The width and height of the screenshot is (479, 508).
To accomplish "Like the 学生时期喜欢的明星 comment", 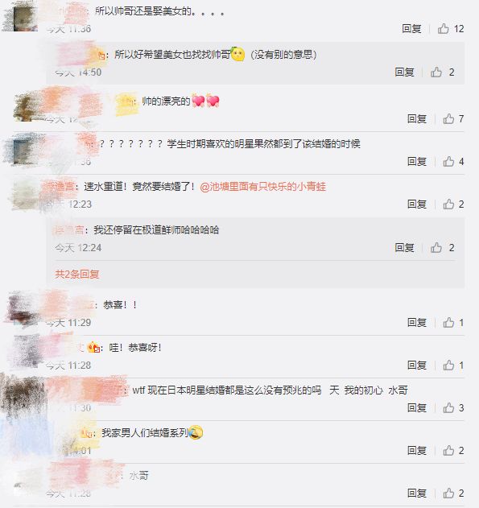I will [x=448, y=161].
